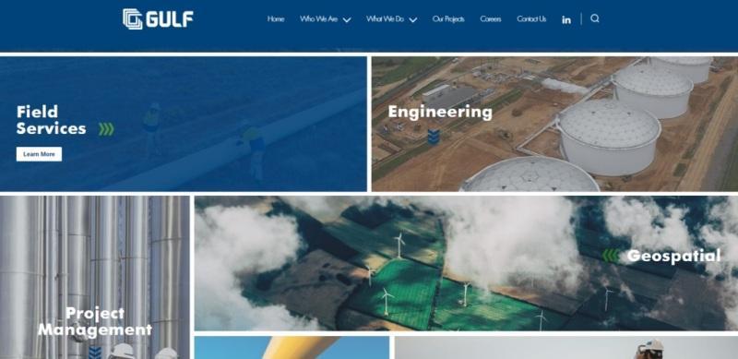Click the GULF logo icon
738x359 pixels.
click(132, 18)
